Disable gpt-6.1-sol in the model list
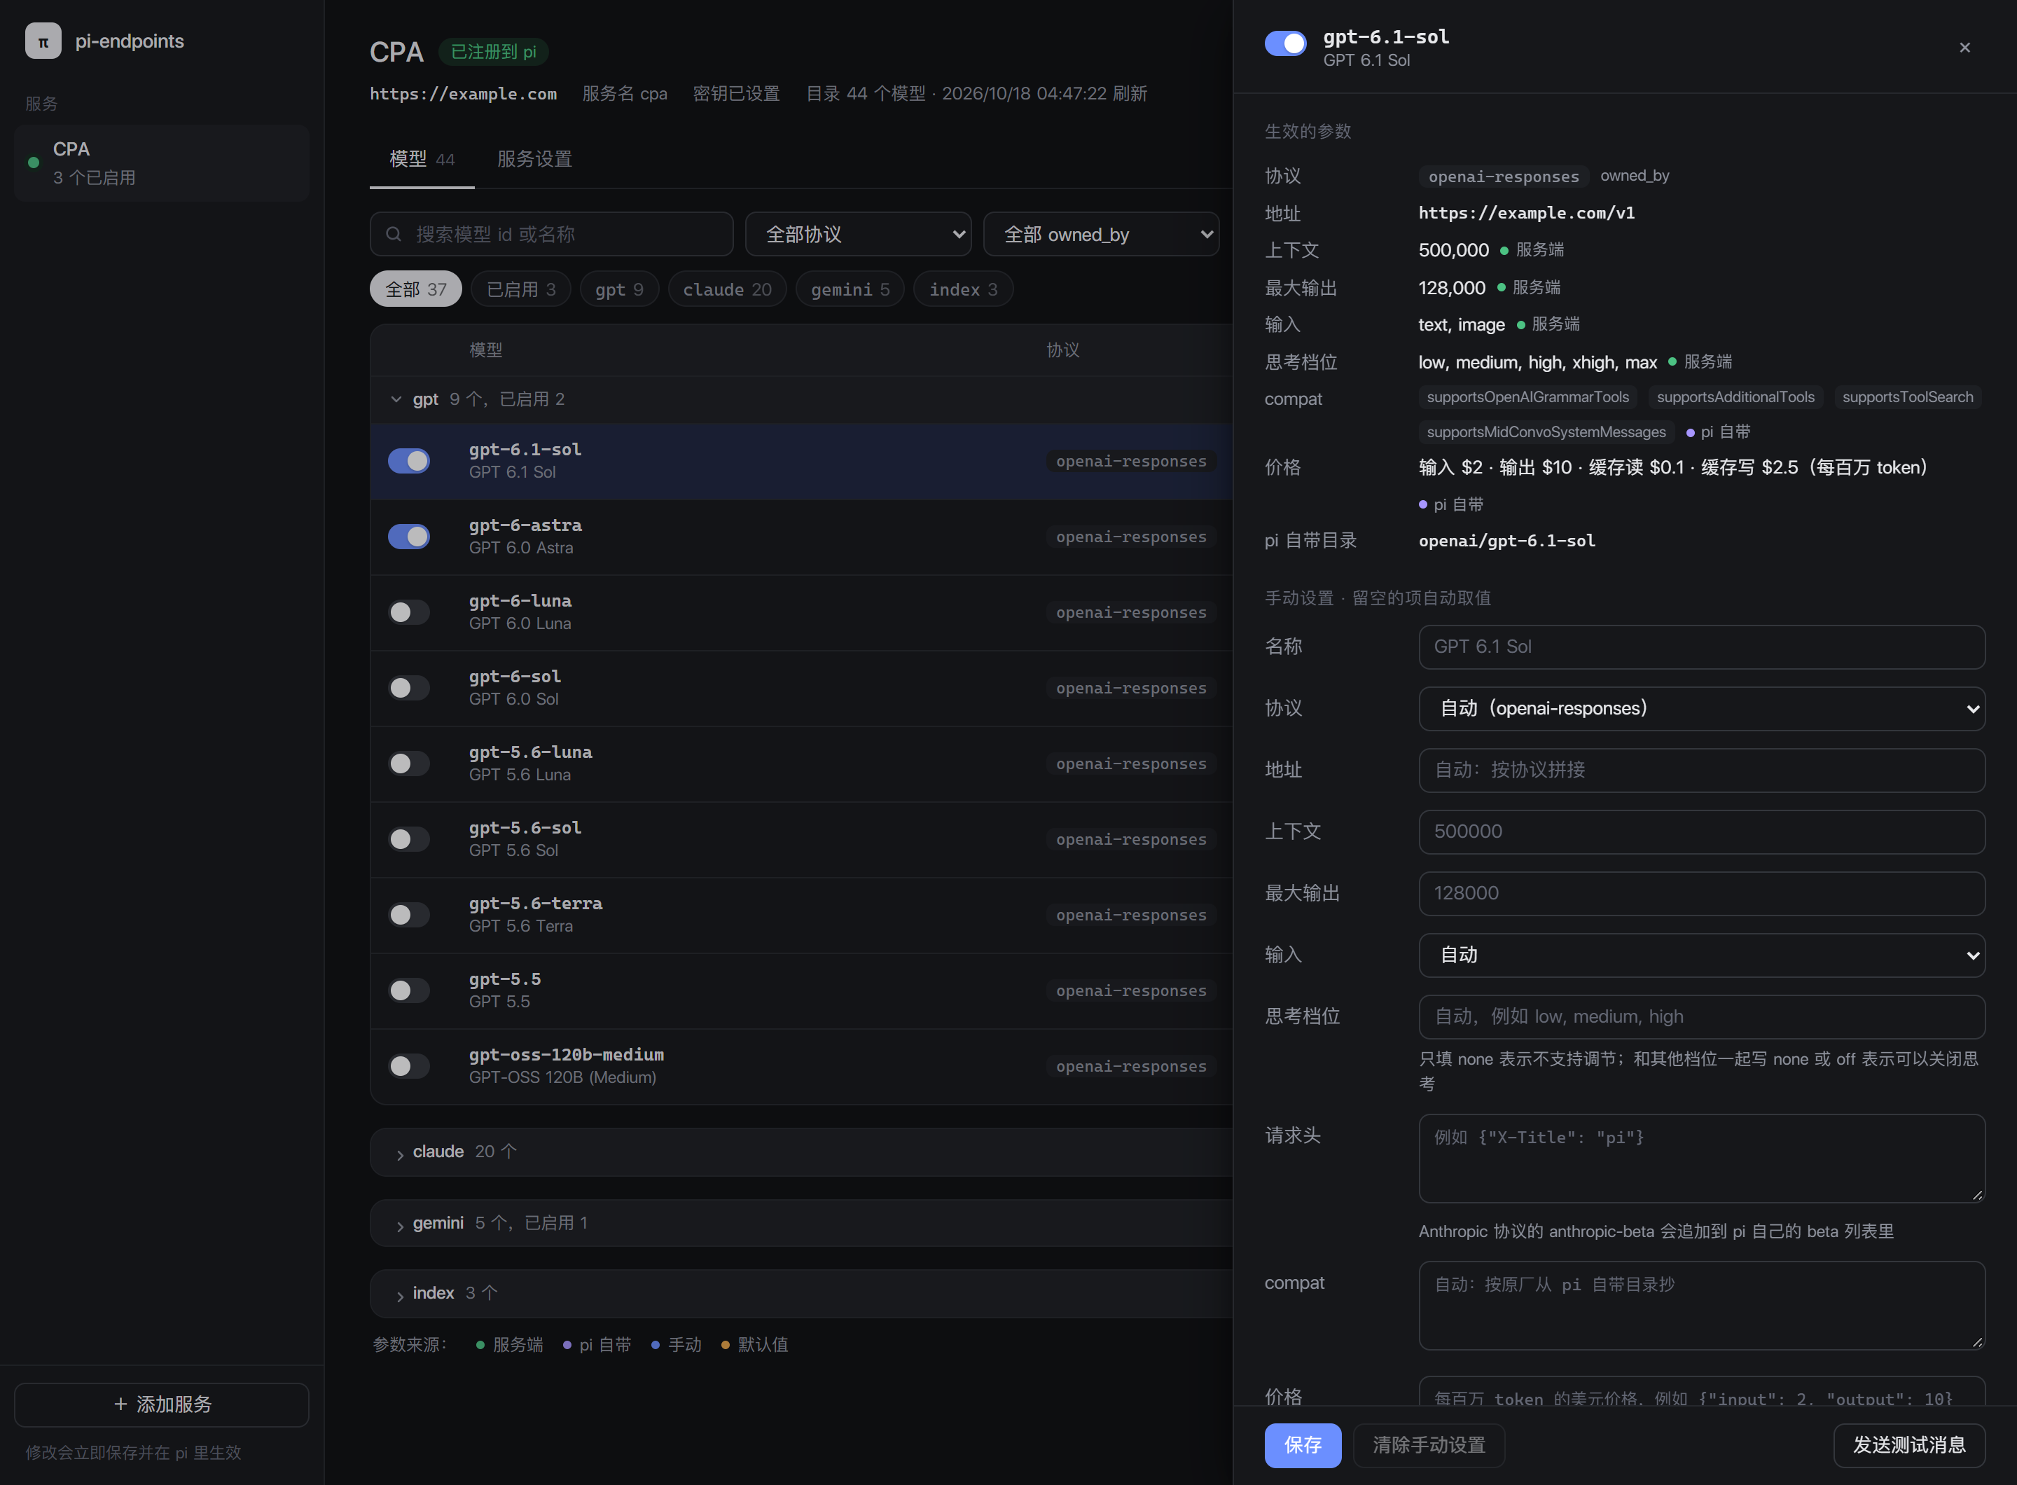 [409, 461]
